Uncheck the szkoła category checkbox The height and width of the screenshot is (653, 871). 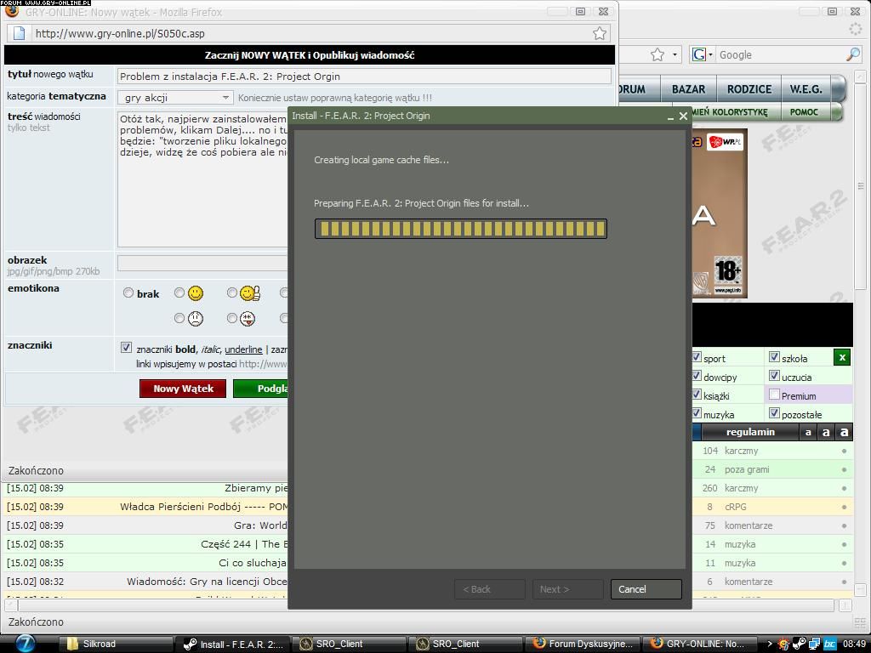[x=774, y=357]
